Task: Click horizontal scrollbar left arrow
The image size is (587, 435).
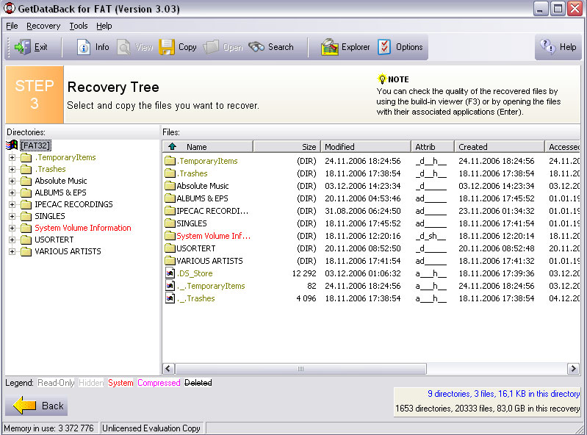Action: coord(168,369)
